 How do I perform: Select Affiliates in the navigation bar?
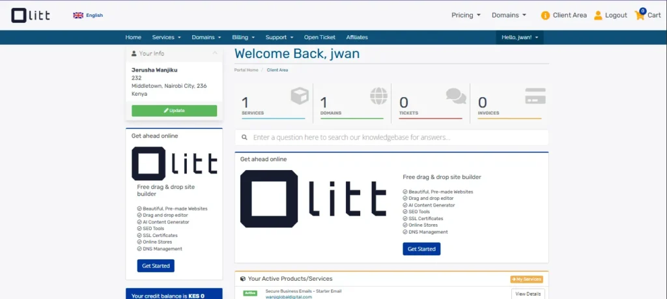point(357,37)
